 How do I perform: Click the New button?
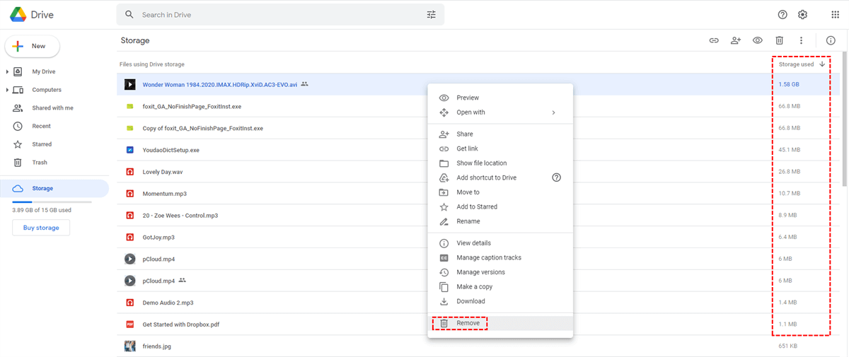(32, 46)
